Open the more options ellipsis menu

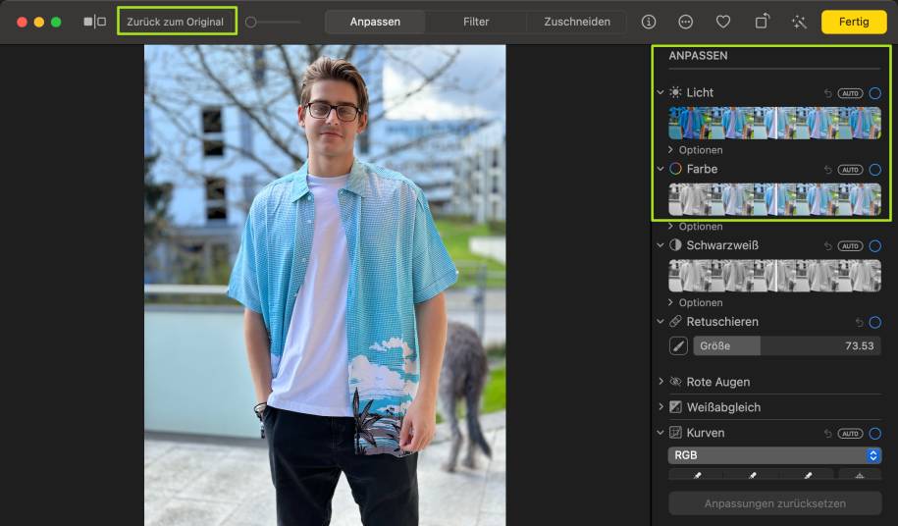click(686, 22)
